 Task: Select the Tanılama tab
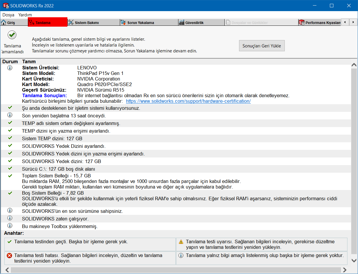[x=48, y=23]
